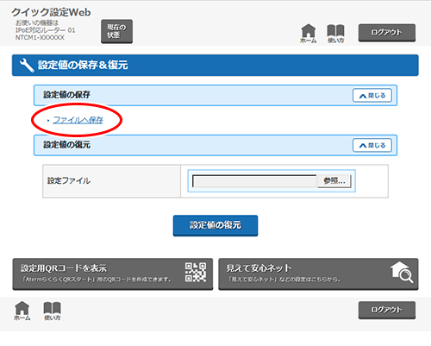Click the blue 設定値の復元 button
This screenshot has width=431, height=346.
[215, 225]
